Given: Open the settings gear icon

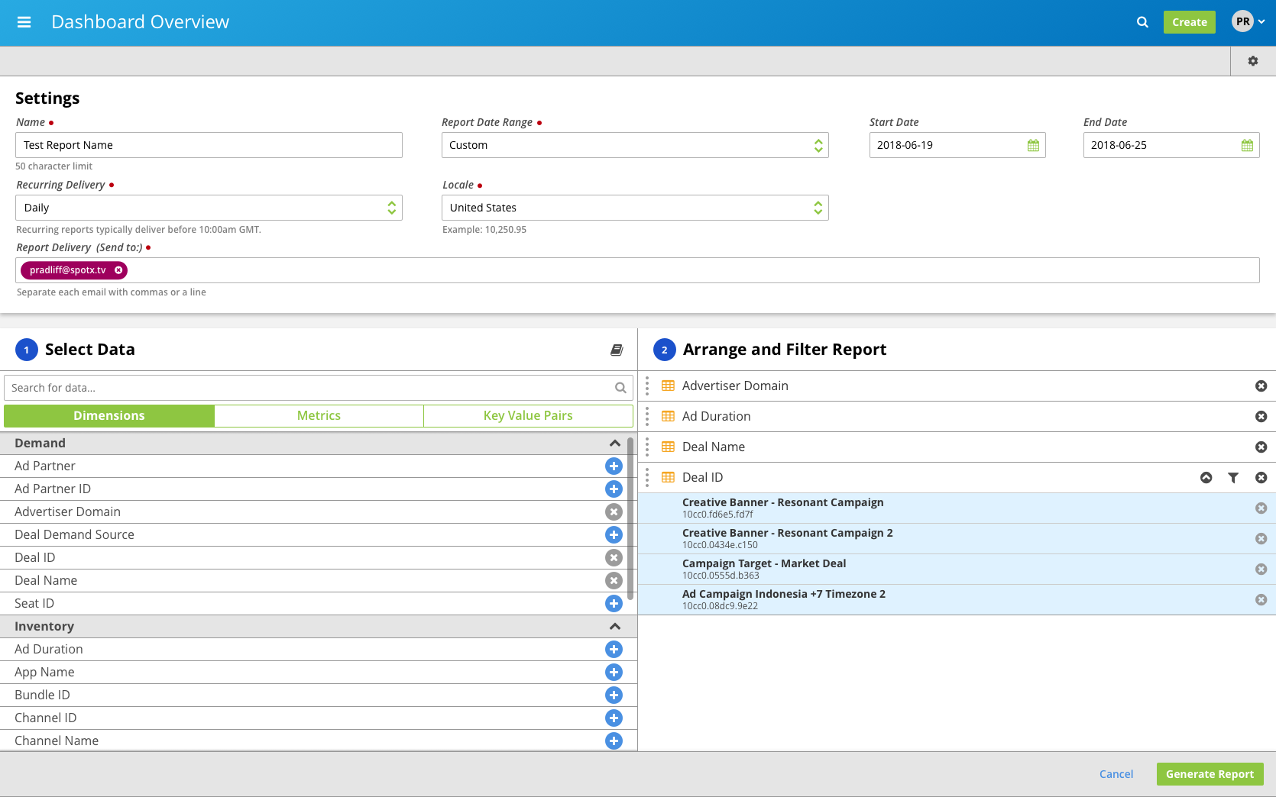Looking at the screenshot, I should (x=1253, y=61).
